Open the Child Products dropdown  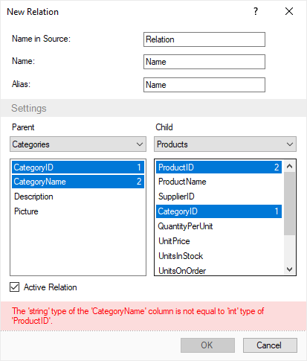(x=225, y=144)
